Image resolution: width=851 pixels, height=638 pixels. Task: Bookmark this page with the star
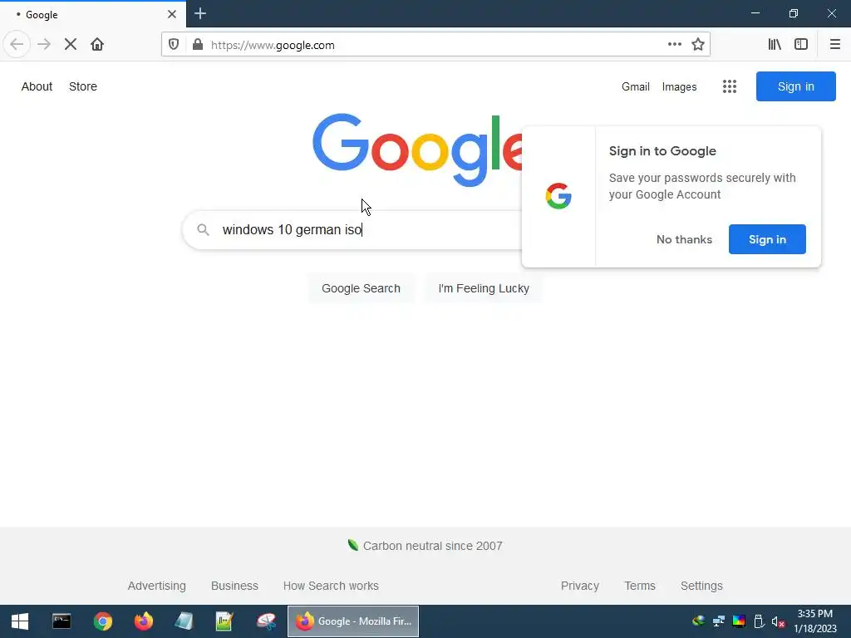[x=698, y=45]
